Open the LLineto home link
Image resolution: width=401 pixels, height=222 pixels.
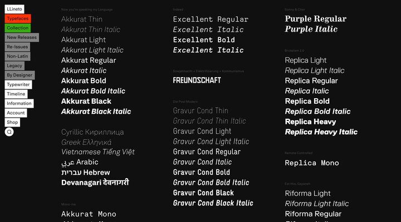pyautogui.click(x=16, y=9)
